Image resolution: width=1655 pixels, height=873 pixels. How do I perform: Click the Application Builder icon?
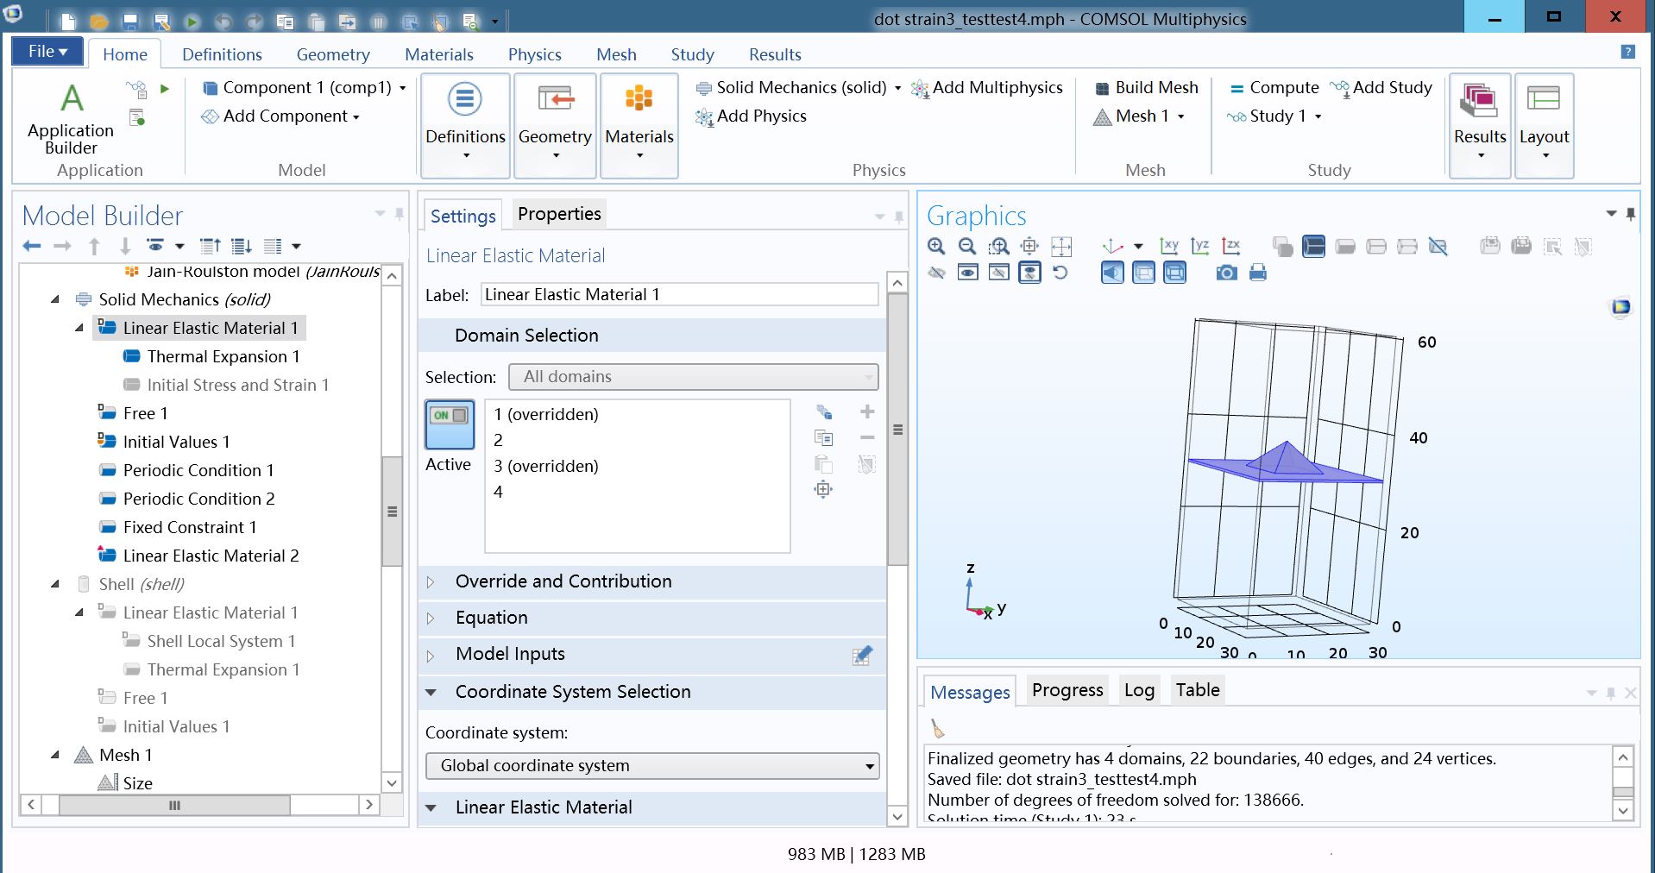72,118
